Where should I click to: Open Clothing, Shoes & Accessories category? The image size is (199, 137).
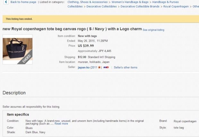click(x=88, y=2)
